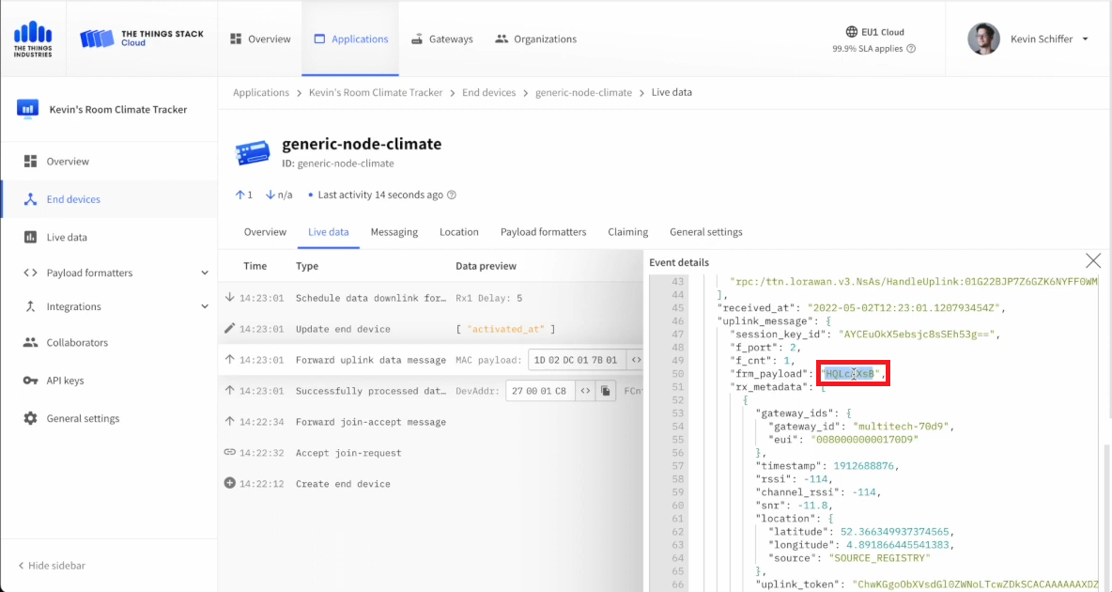Image resolution: width=1112 pixels, height=592 pixels.
Task: Click the SLA applies help icon
Action: (x=911, y=49)
